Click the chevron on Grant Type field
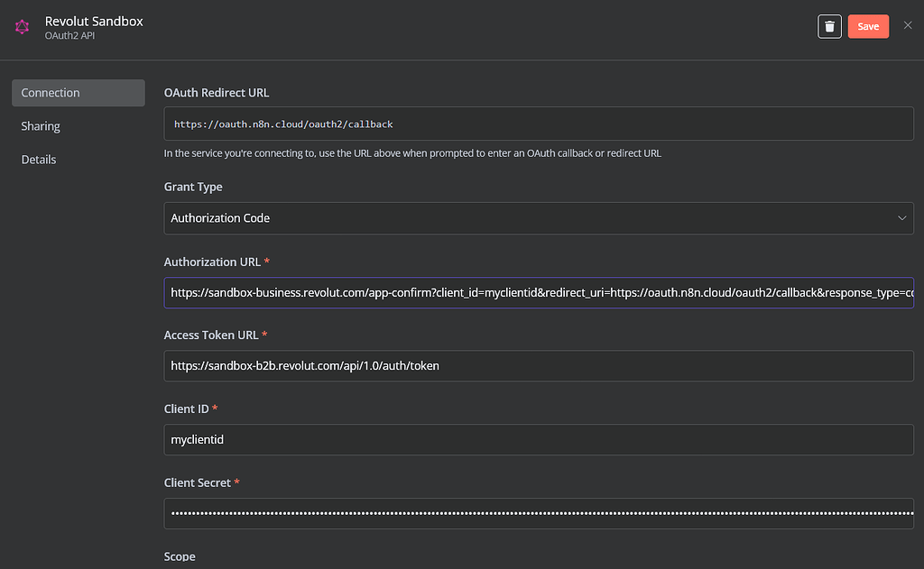The height and width of the screenshot is (569, 924). coord(901,217)
